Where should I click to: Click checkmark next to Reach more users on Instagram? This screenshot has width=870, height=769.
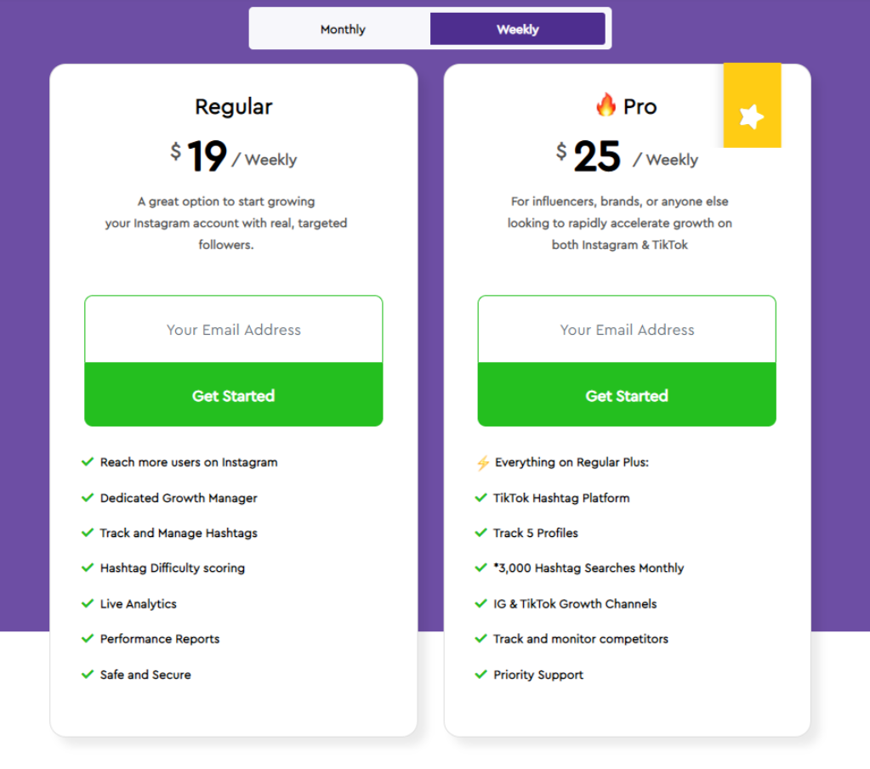pyautogui.click(x=88, y=462)
